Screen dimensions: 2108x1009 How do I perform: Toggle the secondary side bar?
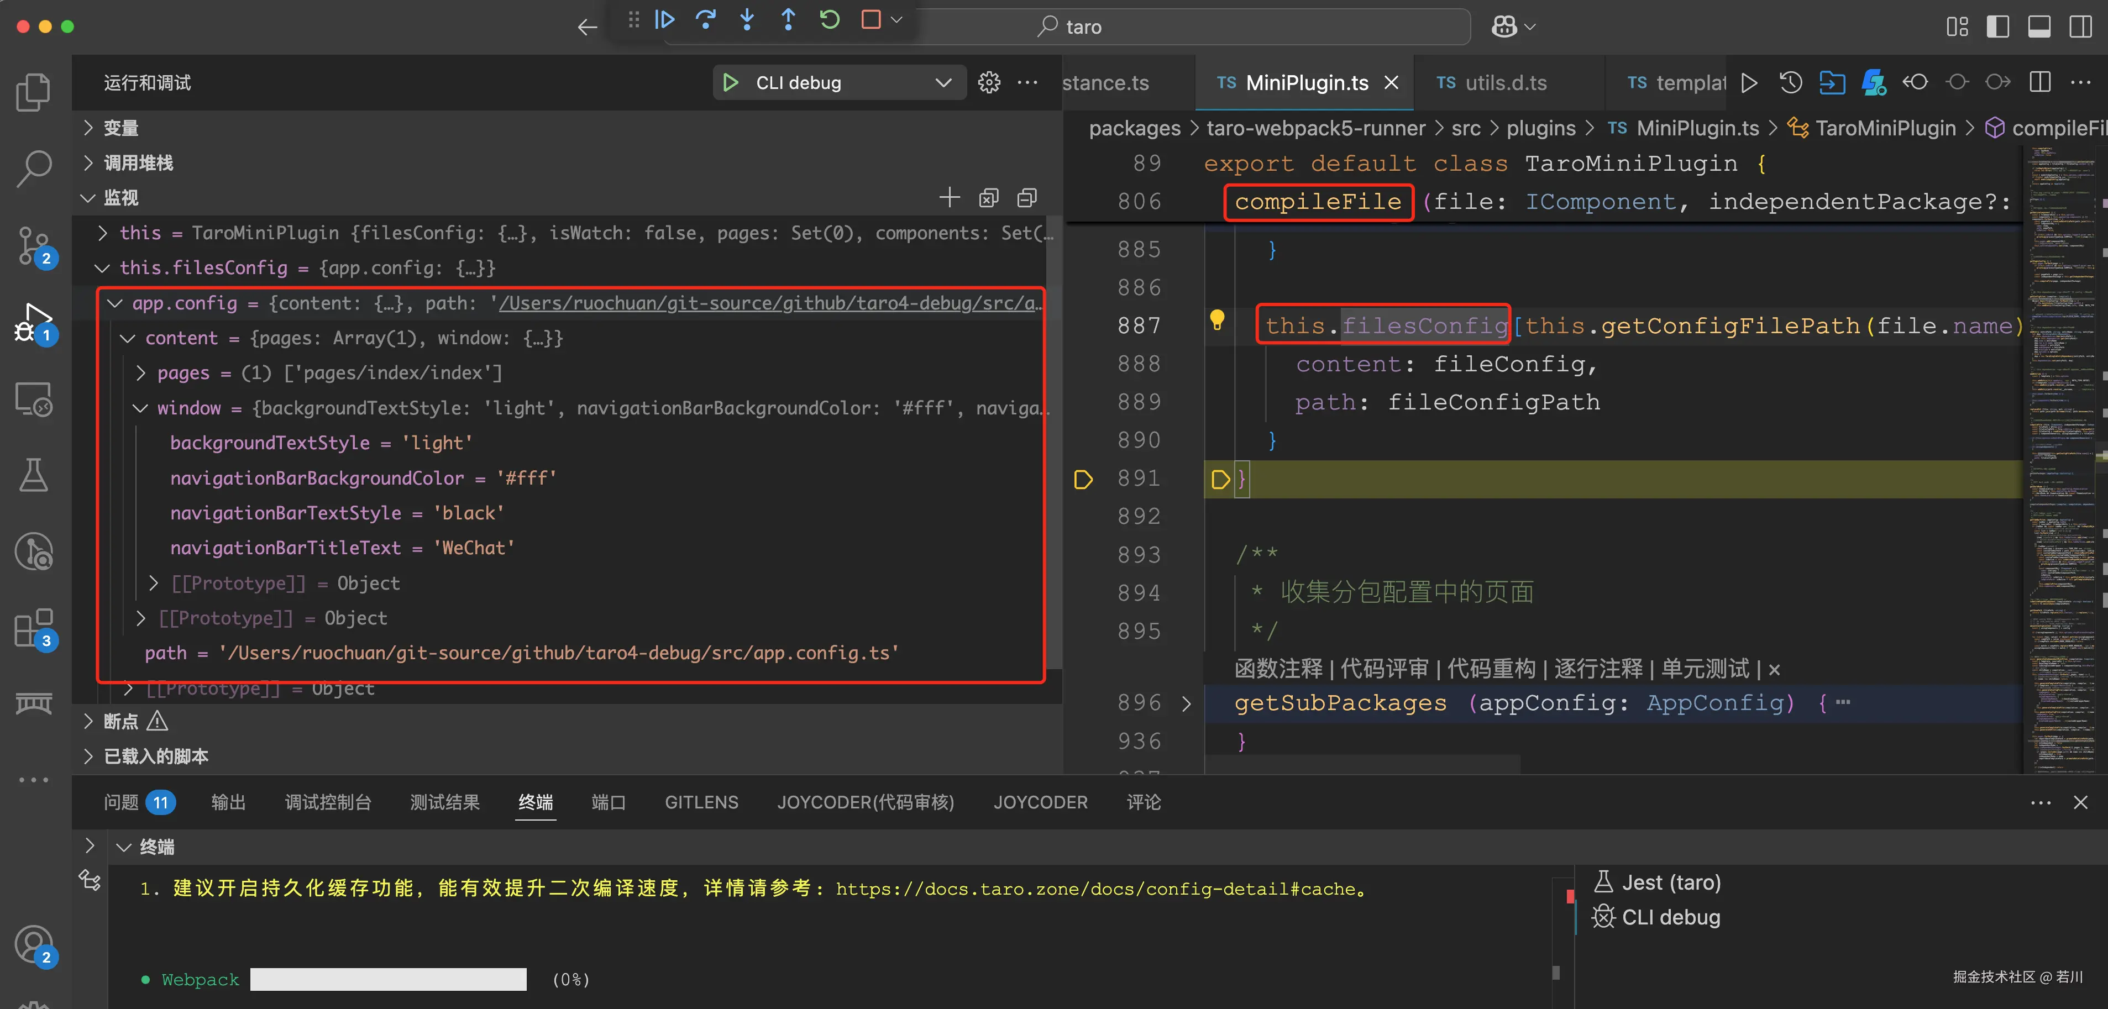point(2080,27)
